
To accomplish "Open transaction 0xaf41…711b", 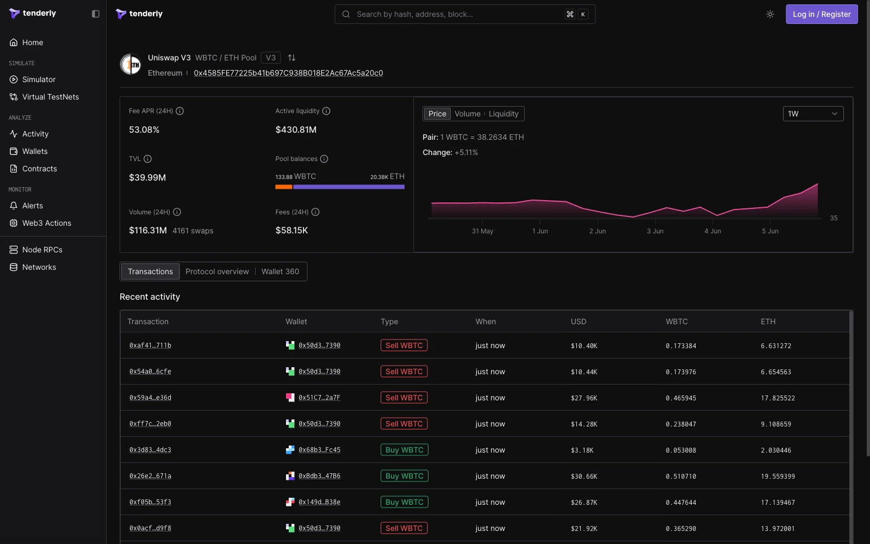I will point(150,345).
